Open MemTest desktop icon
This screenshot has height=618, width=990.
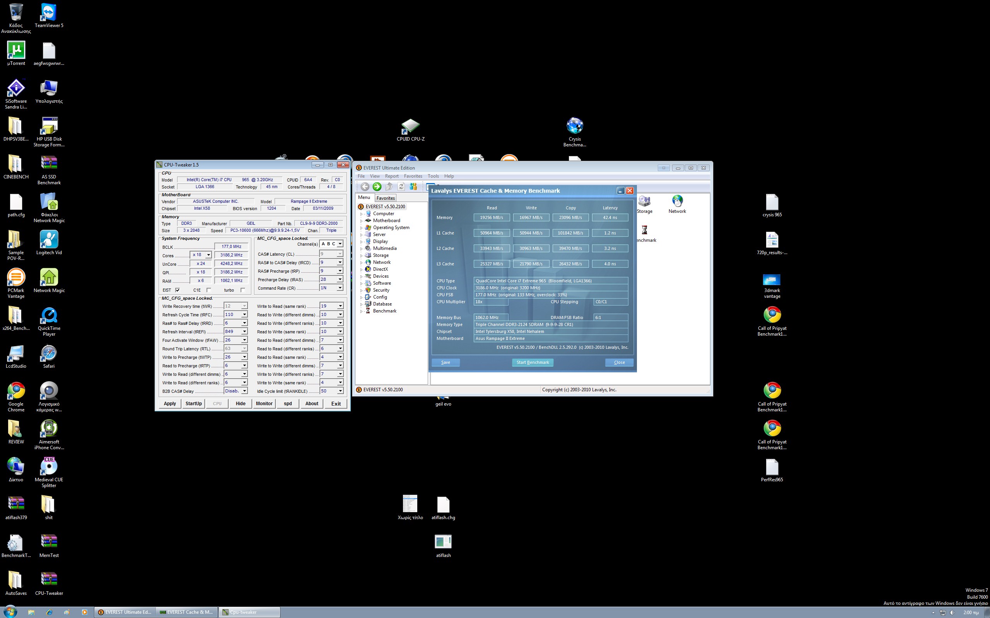click(x=49, y=546)
